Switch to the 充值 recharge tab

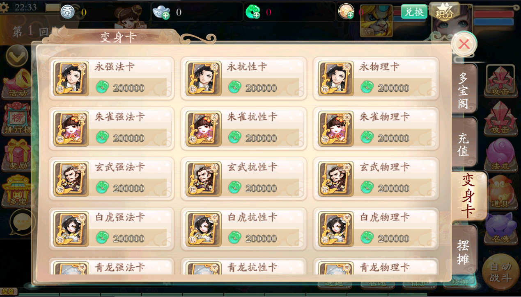point(464,144)
